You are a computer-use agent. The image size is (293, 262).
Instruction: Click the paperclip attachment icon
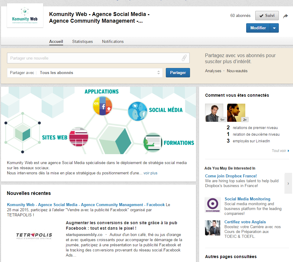coord(184,58)
